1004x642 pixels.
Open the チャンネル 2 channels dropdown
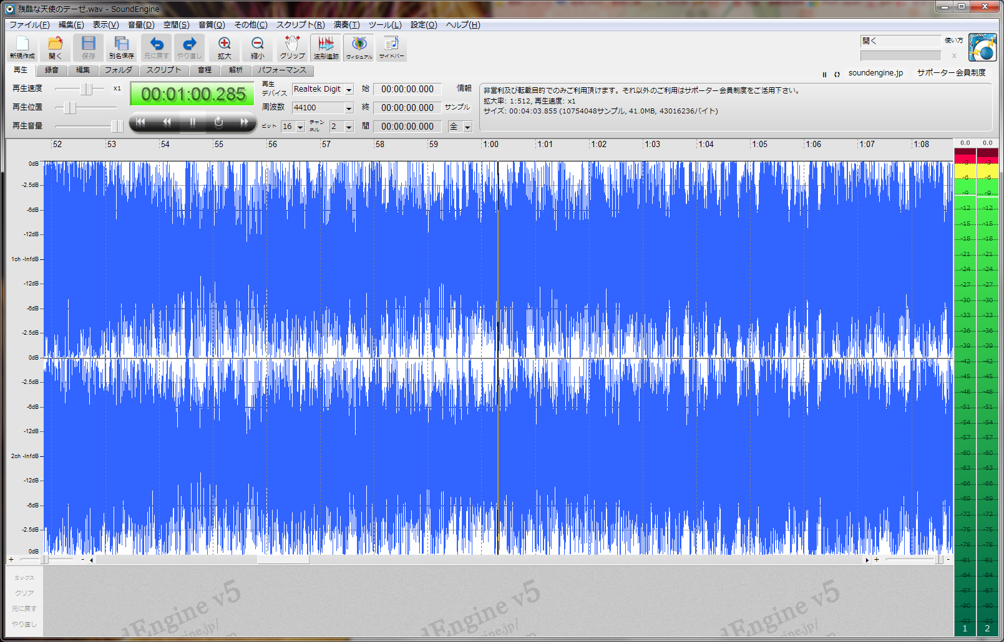(x=349, y=127)
